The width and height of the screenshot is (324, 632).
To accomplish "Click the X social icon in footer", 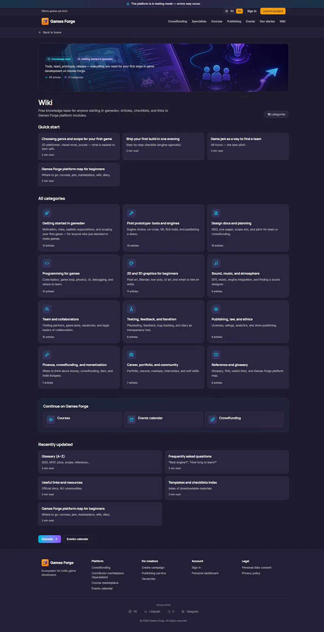I will [x=169, y=611].
